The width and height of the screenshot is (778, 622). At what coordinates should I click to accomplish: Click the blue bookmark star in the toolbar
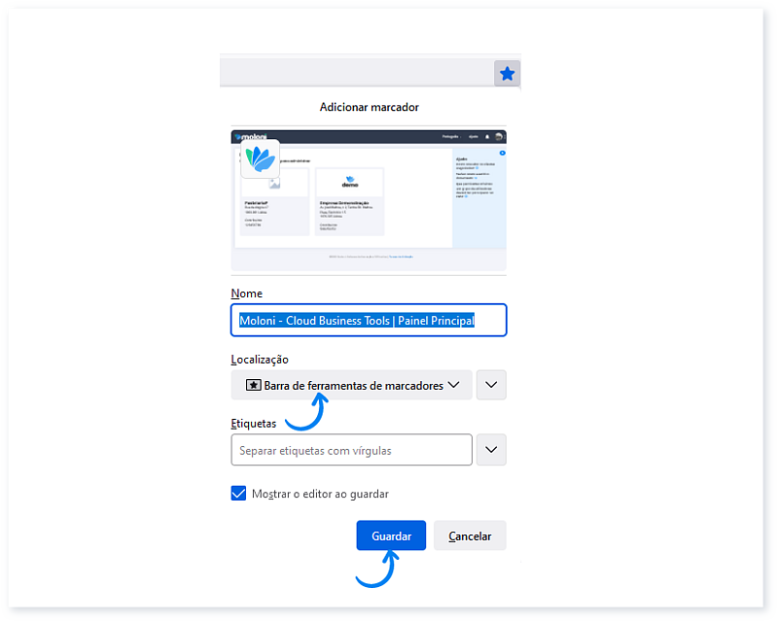[507, 73]
